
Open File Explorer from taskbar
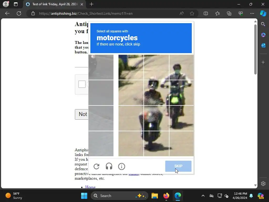[154, 196]
